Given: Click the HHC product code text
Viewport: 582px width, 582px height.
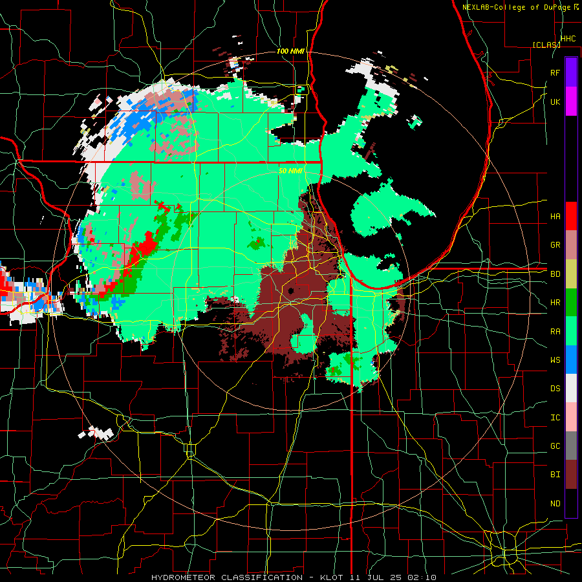Looking at the screenshot, I should pos(568,39).
